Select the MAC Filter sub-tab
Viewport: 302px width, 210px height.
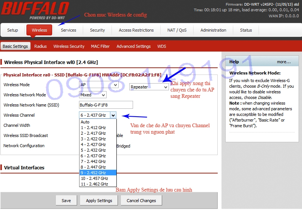click(100, 46)
